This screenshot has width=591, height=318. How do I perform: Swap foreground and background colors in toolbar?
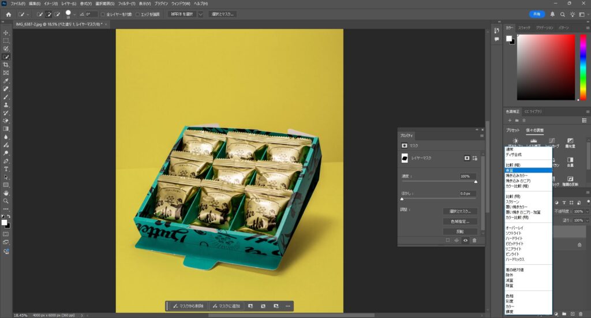[x=9, y=216]
